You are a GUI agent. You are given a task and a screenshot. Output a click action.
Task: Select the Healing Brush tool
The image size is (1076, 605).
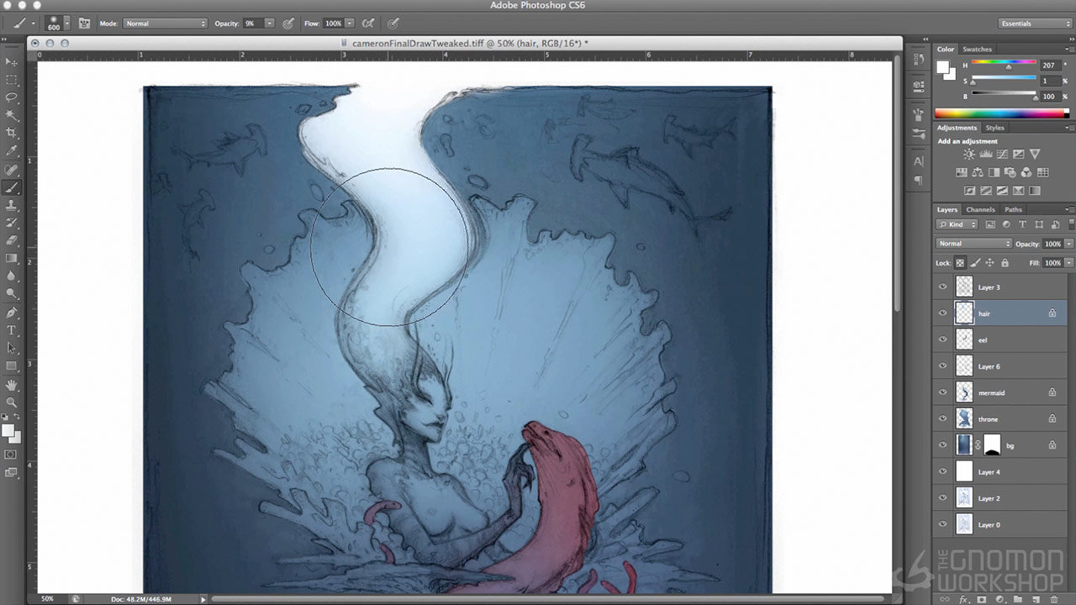click(12, 169)
